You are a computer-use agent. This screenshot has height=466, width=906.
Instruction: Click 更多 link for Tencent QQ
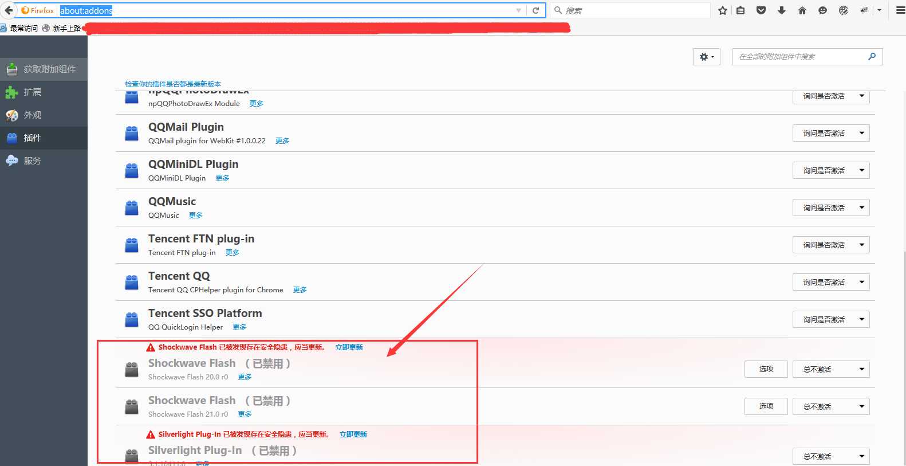(x=300, y=290)
